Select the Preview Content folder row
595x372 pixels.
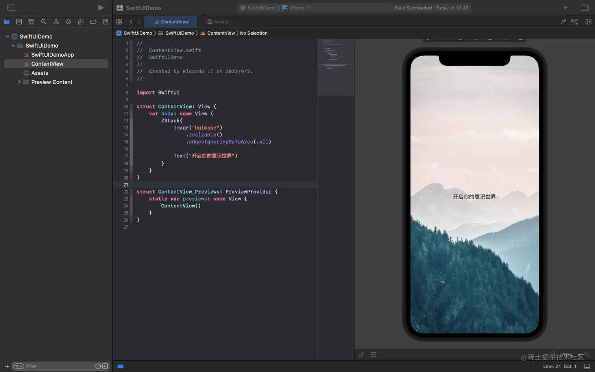(56, 82)
